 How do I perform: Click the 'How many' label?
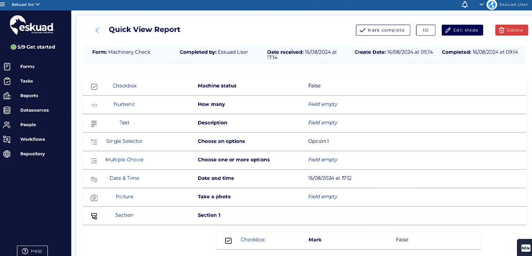tap(211, 104)
